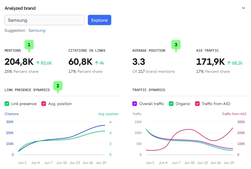The height and width of the screenshot is (169, 251).
Task: Click the TRAFFIC DYNAMICS heading
Action: coord(149,90)
